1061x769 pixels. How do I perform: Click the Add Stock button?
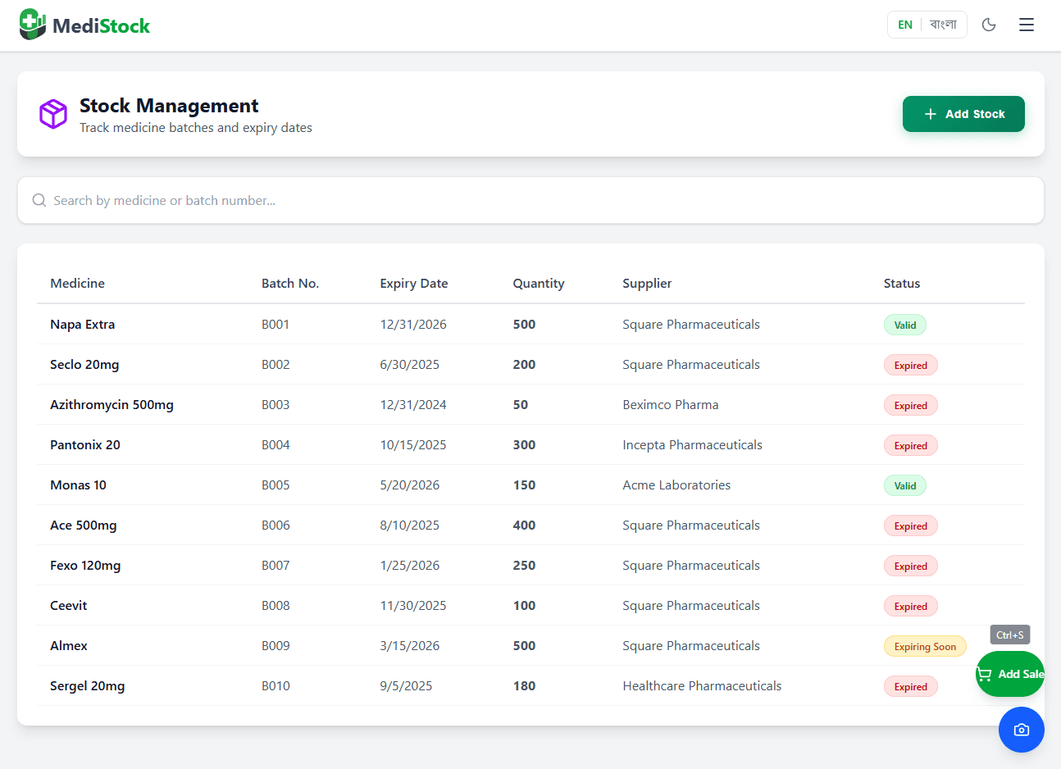[963, 114]
